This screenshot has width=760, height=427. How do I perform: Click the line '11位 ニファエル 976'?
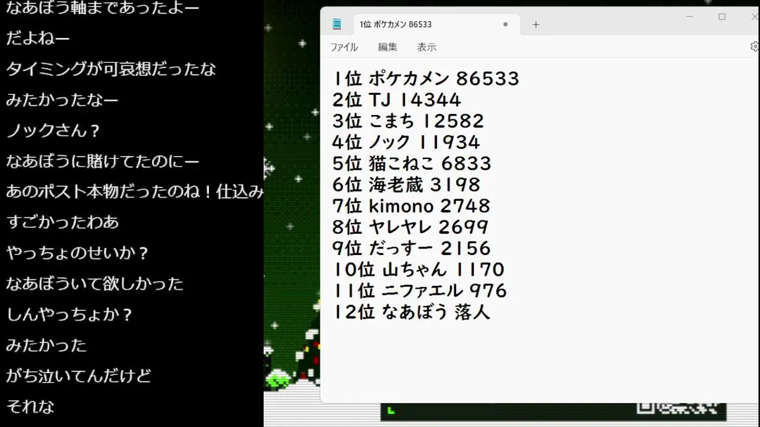(x=419, y=291)
